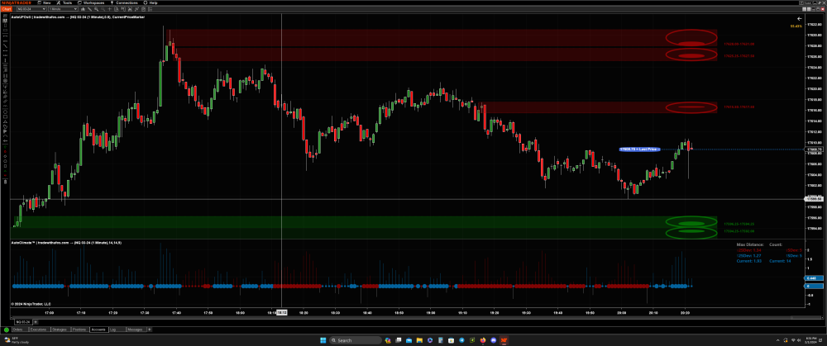827x346 pixels.
Task: Click the top red supply zone oval marker
Action: (x=692, y=37)
